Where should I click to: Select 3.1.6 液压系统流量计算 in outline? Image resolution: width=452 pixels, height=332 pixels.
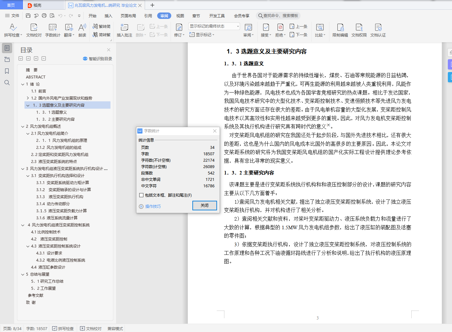click(57, 218)
